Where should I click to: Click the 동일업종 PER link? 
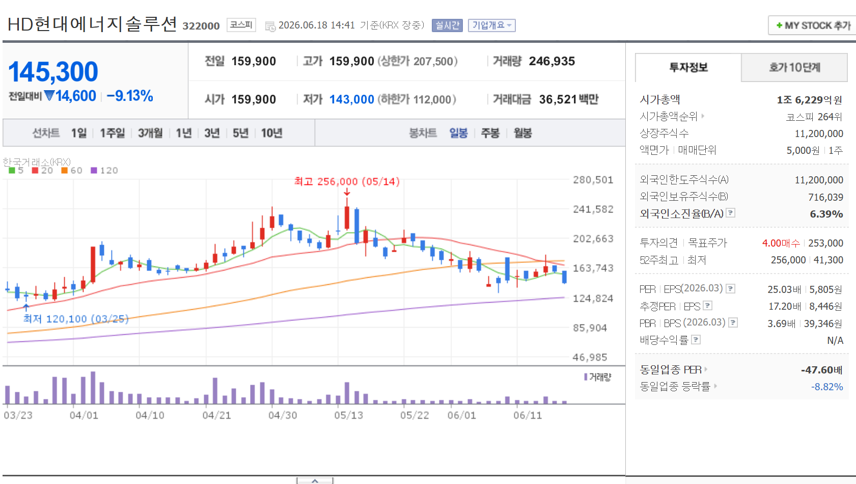click(x=671, y=369)
